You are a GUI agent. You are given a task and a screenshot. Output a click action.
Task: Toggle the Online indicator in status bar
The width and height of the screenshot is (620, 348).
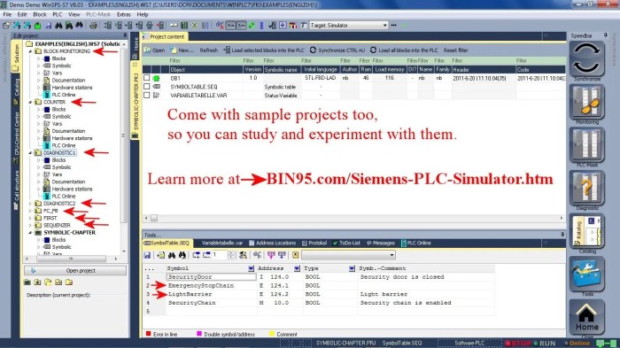(577, 343)
